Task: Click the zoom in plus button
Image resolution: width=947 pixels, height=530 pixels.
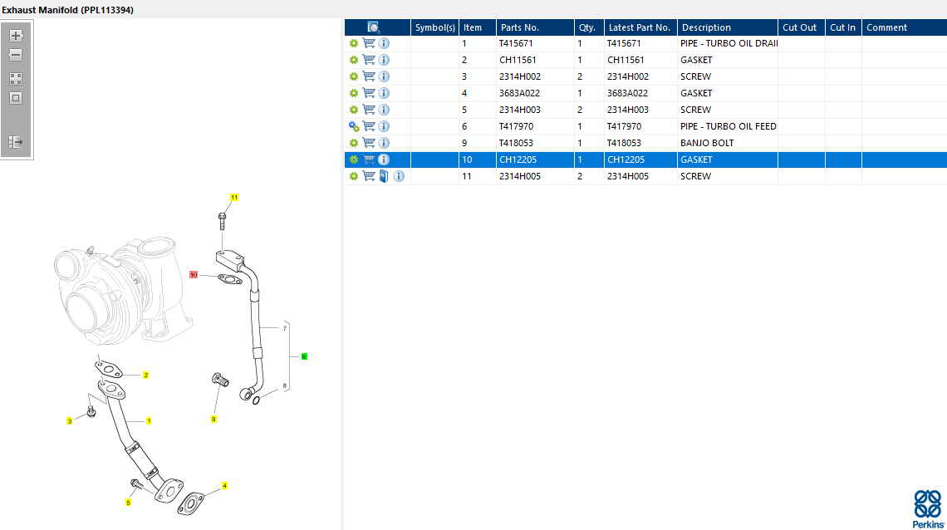Action: [16, 36]
